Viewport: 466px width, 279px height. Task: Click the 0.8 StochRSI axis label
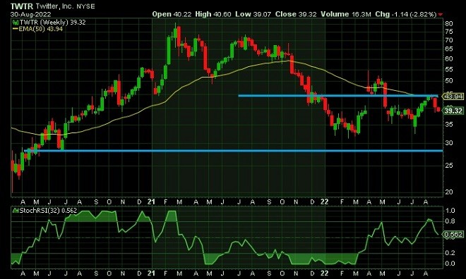(450, 221)
